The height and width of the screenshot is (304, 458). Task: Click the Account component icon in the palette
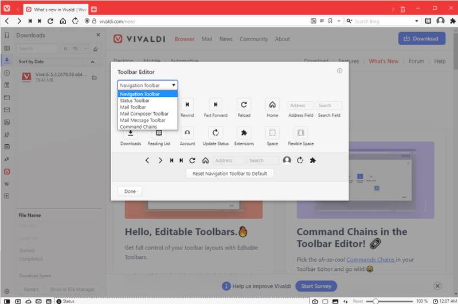coord(187,133)
